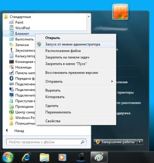
Task: Click the Назад label text
Action: tap(19, 131)
